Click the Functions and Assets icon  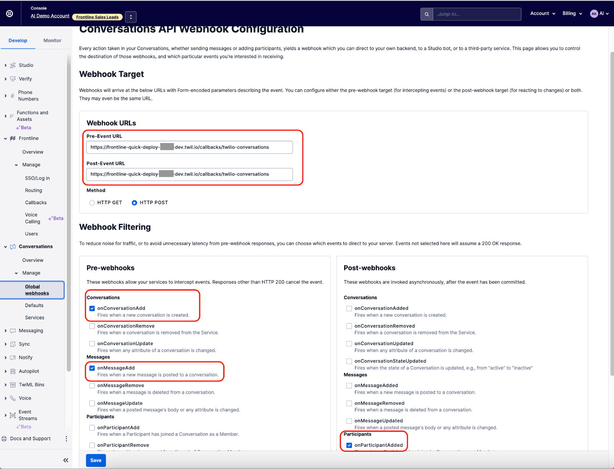(x=12, y=116)
